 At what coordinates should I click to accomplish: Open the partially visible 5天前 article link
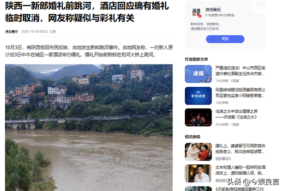click(x=240, y=189)
